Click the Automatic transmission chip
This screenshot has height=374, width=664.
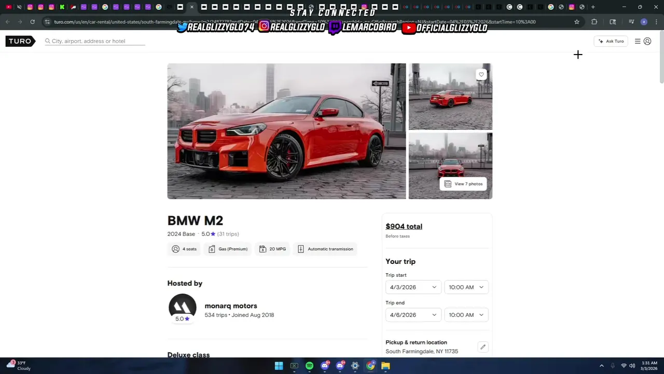click(325, 249)
